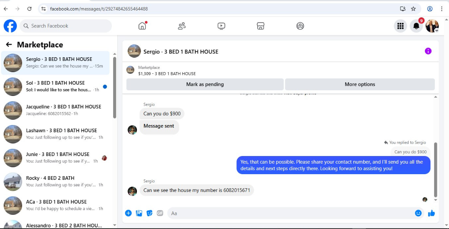Open Chrome profile icon
This screenshot has height=229, width=449.
point(430,9)
